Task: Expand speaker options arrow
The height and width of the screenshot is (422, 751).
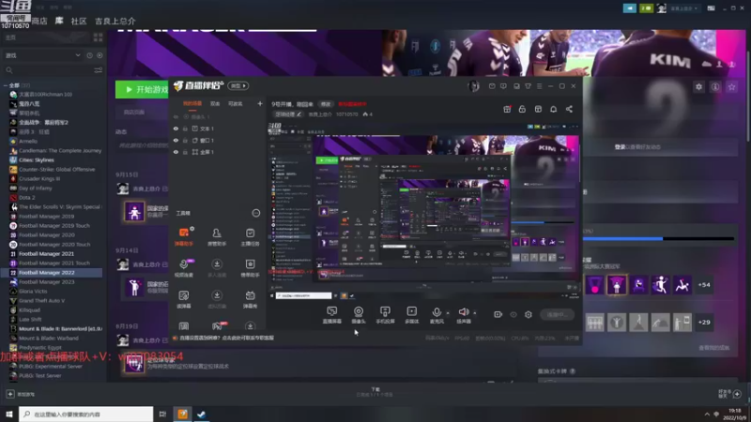Action: tap(475, 313)
